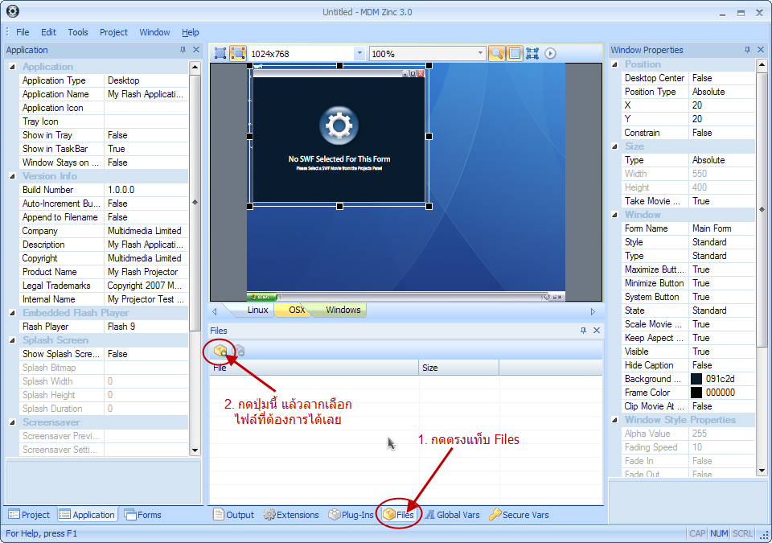Switch to the Extensions tab
This screenshot has width=772, height=543.
point(291,515)
